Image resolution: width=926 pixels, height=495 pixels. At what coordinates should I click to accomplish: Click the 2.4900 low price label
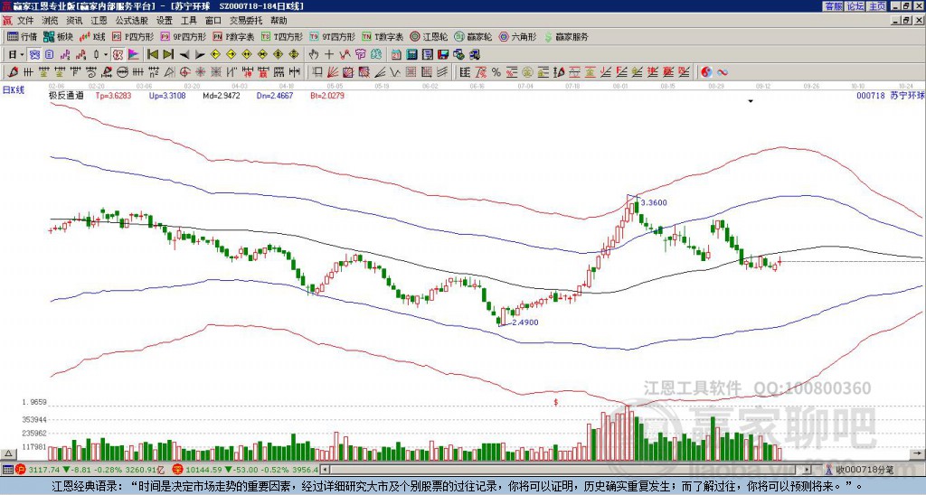(525, 322)
